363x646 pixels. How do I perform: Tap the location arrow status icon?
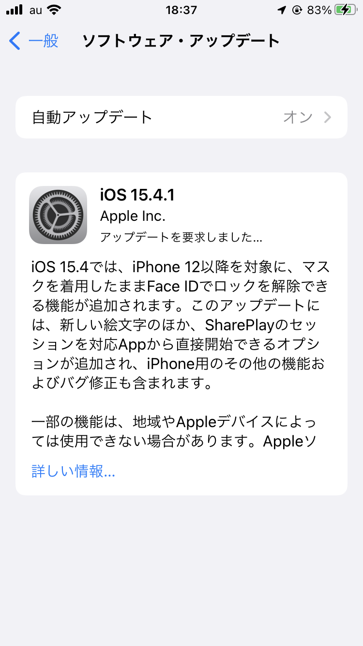point(282,10)
